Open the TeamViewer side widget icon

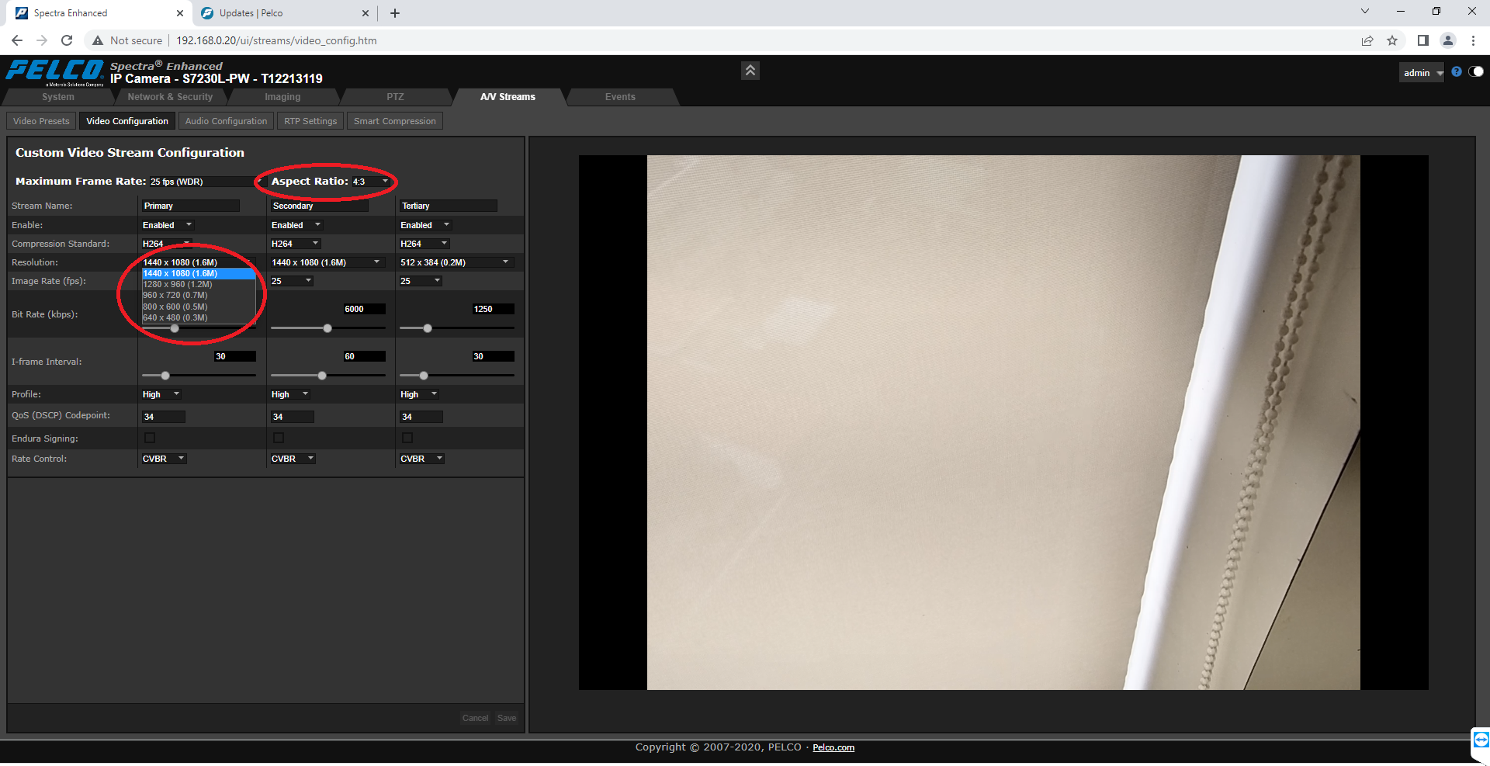point(1481,740)
